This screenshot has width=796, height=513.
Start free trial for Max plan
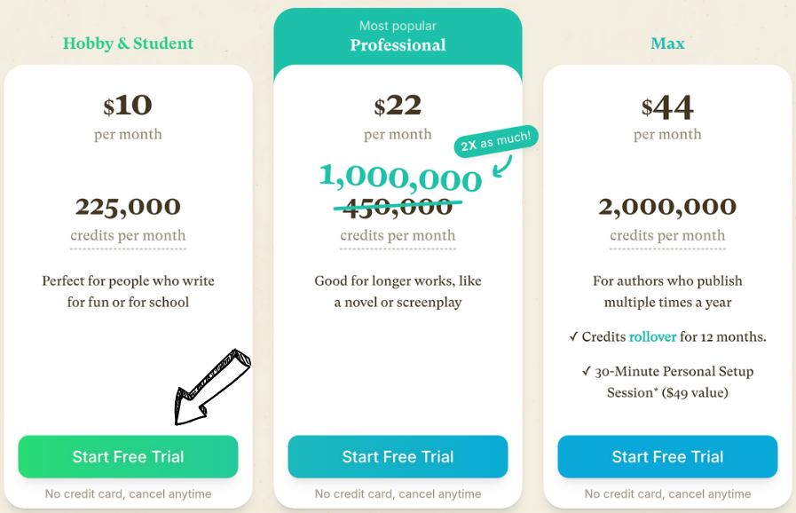click(667, 457)
